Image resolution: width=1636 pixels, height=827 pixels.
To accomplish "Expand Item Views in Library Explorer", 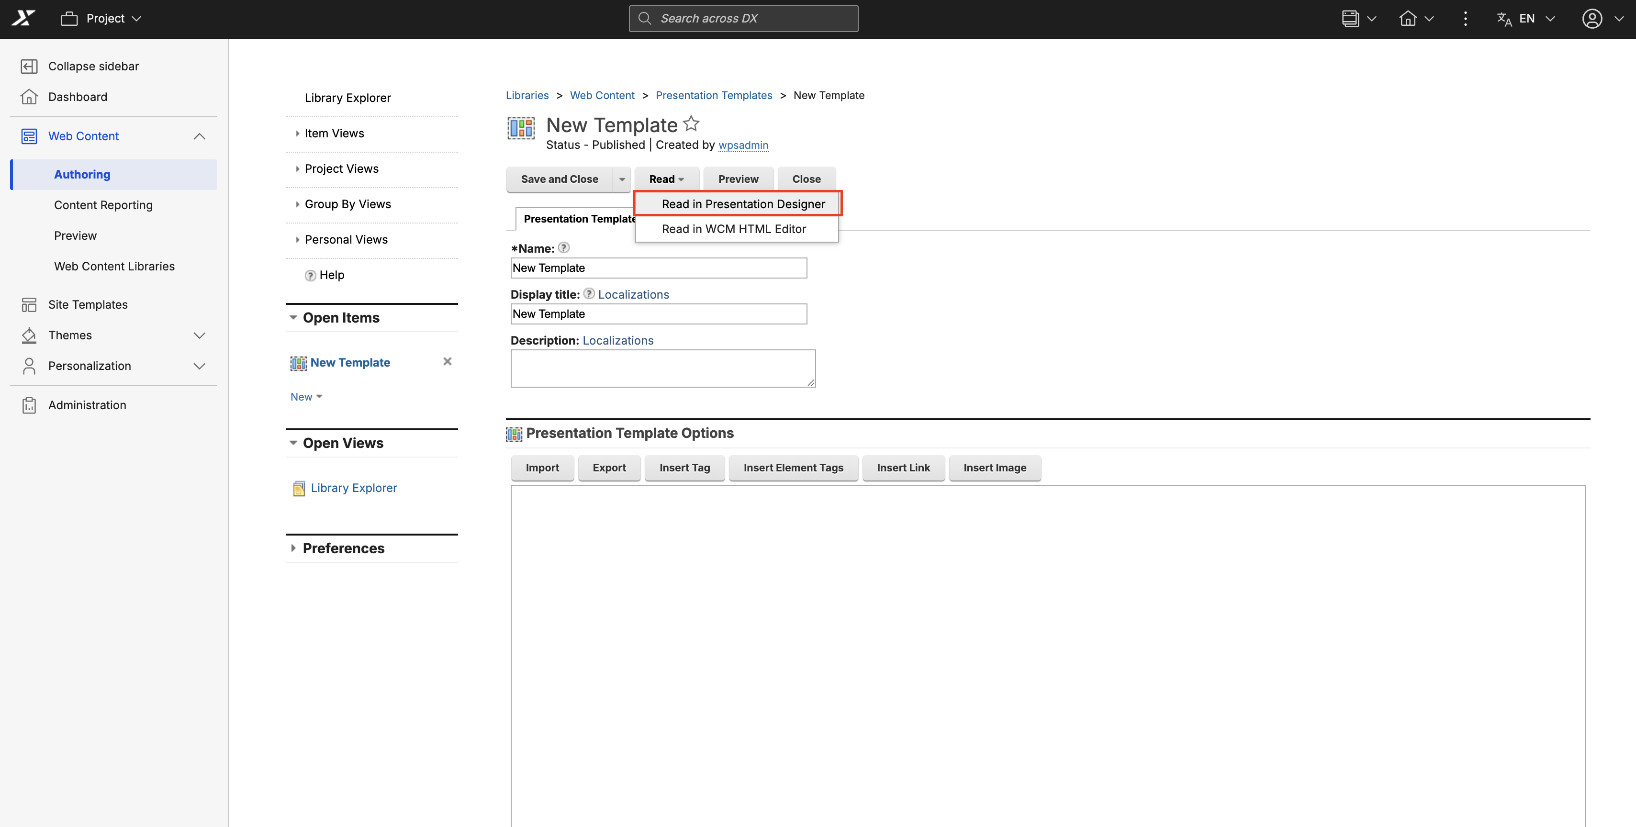I will click(x=297, y=134).
